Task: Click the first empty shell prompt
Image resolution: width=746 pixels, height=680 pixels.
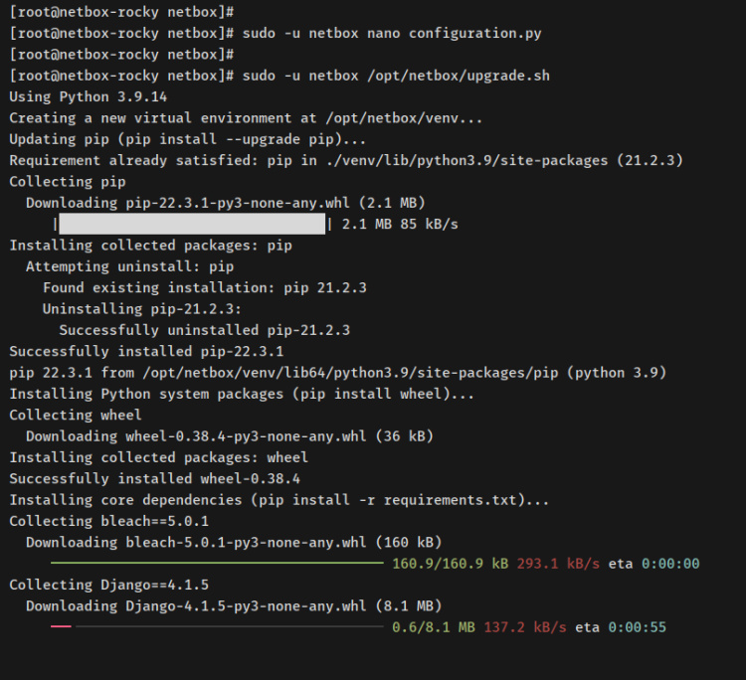Action: click(121, 12)
